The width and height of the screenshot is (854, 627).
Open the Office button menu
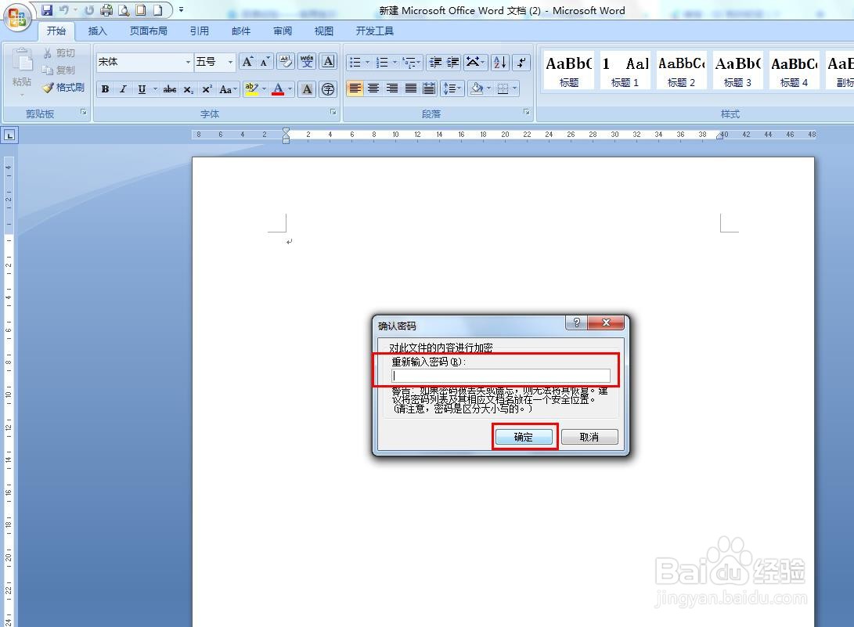coord(16,17)
